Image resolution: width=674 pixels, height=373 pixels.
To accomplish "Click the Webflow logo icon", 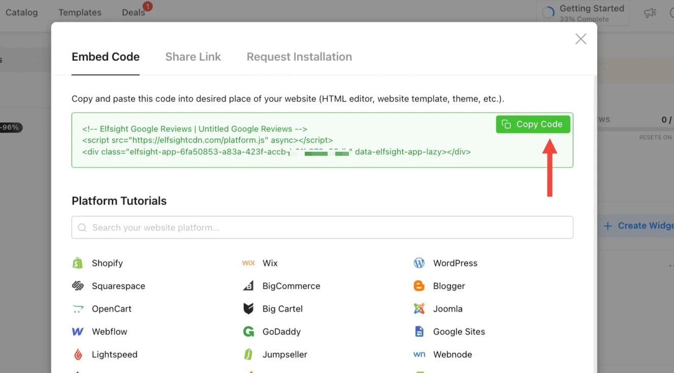I will [77, 332].
